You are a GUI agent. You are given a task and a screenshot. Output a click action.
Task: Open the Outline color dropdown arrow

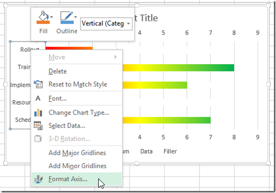[76, 17]
